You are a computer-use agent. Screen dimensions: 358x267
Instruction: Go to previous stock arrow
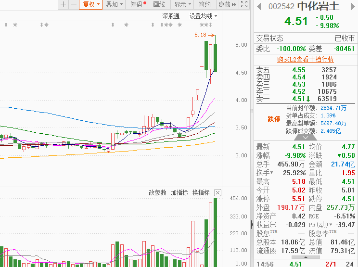click(x=259, y=6)
